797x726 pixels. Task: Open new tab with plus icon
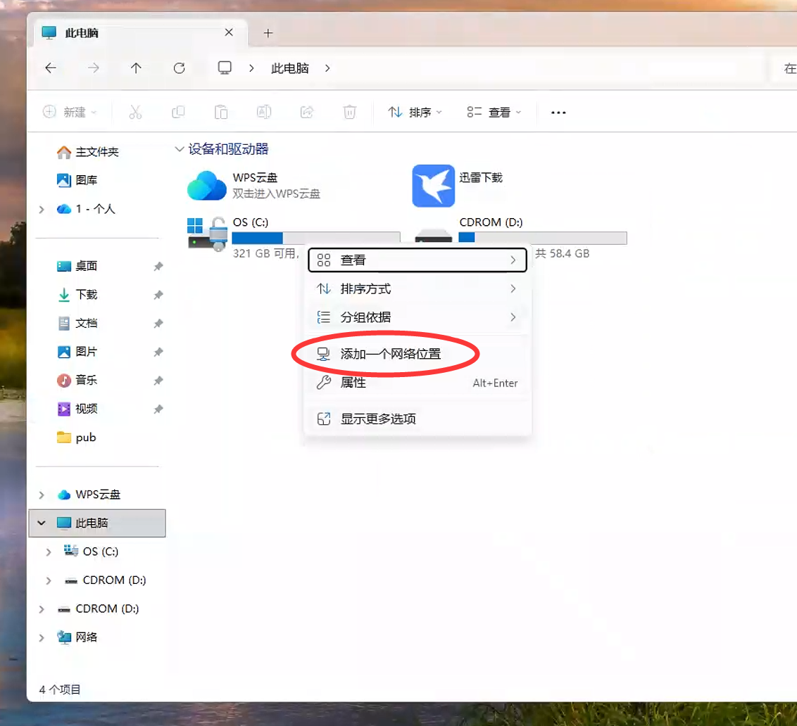pyautogui.click(x=268, y=33)
